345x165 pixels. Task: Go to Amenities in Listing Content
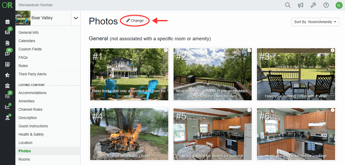pos(26,101)
